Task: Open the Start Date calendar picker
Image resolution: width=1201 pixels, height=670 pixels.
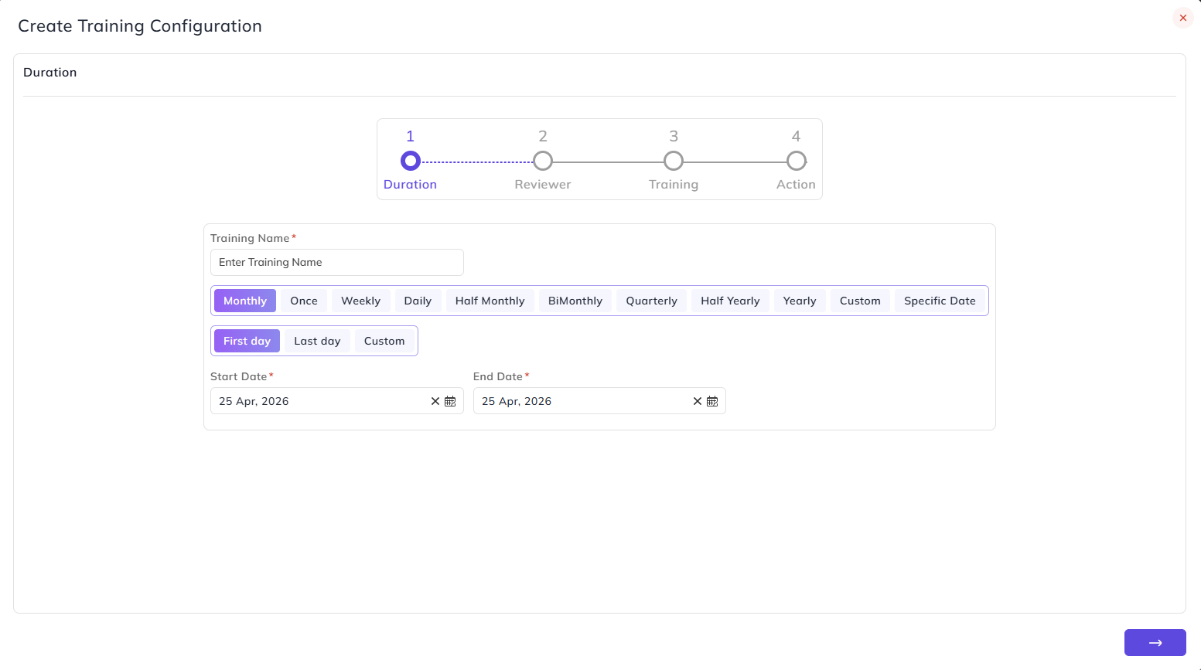Action: [450, 401]
